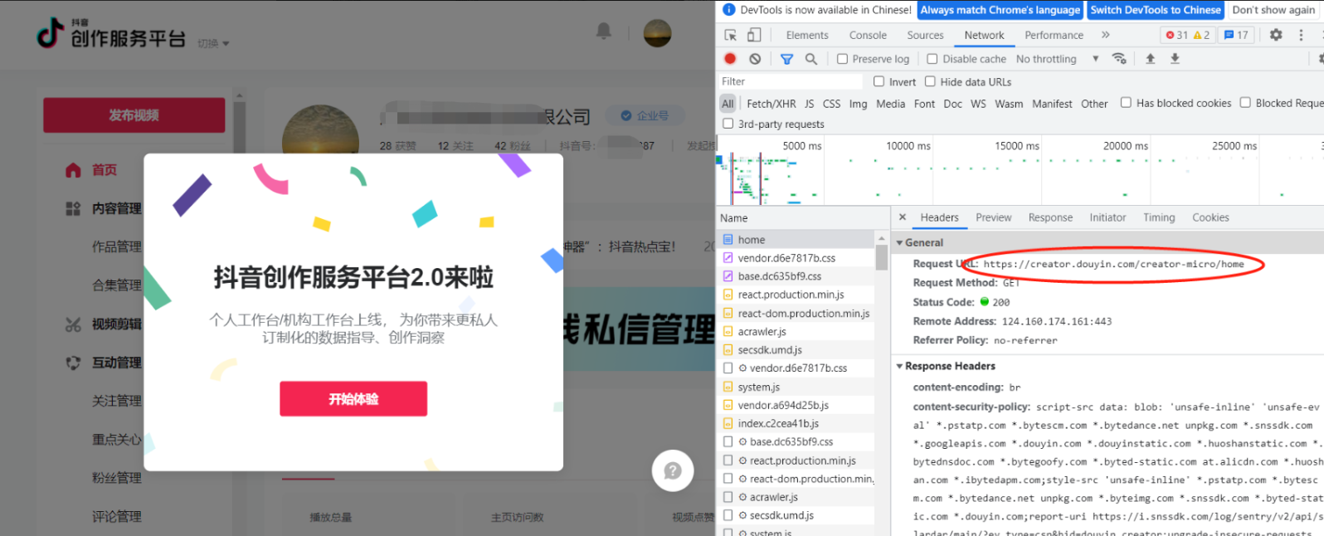
Task: Click the red 31 errors counter
Action: tap(1177, 35)
